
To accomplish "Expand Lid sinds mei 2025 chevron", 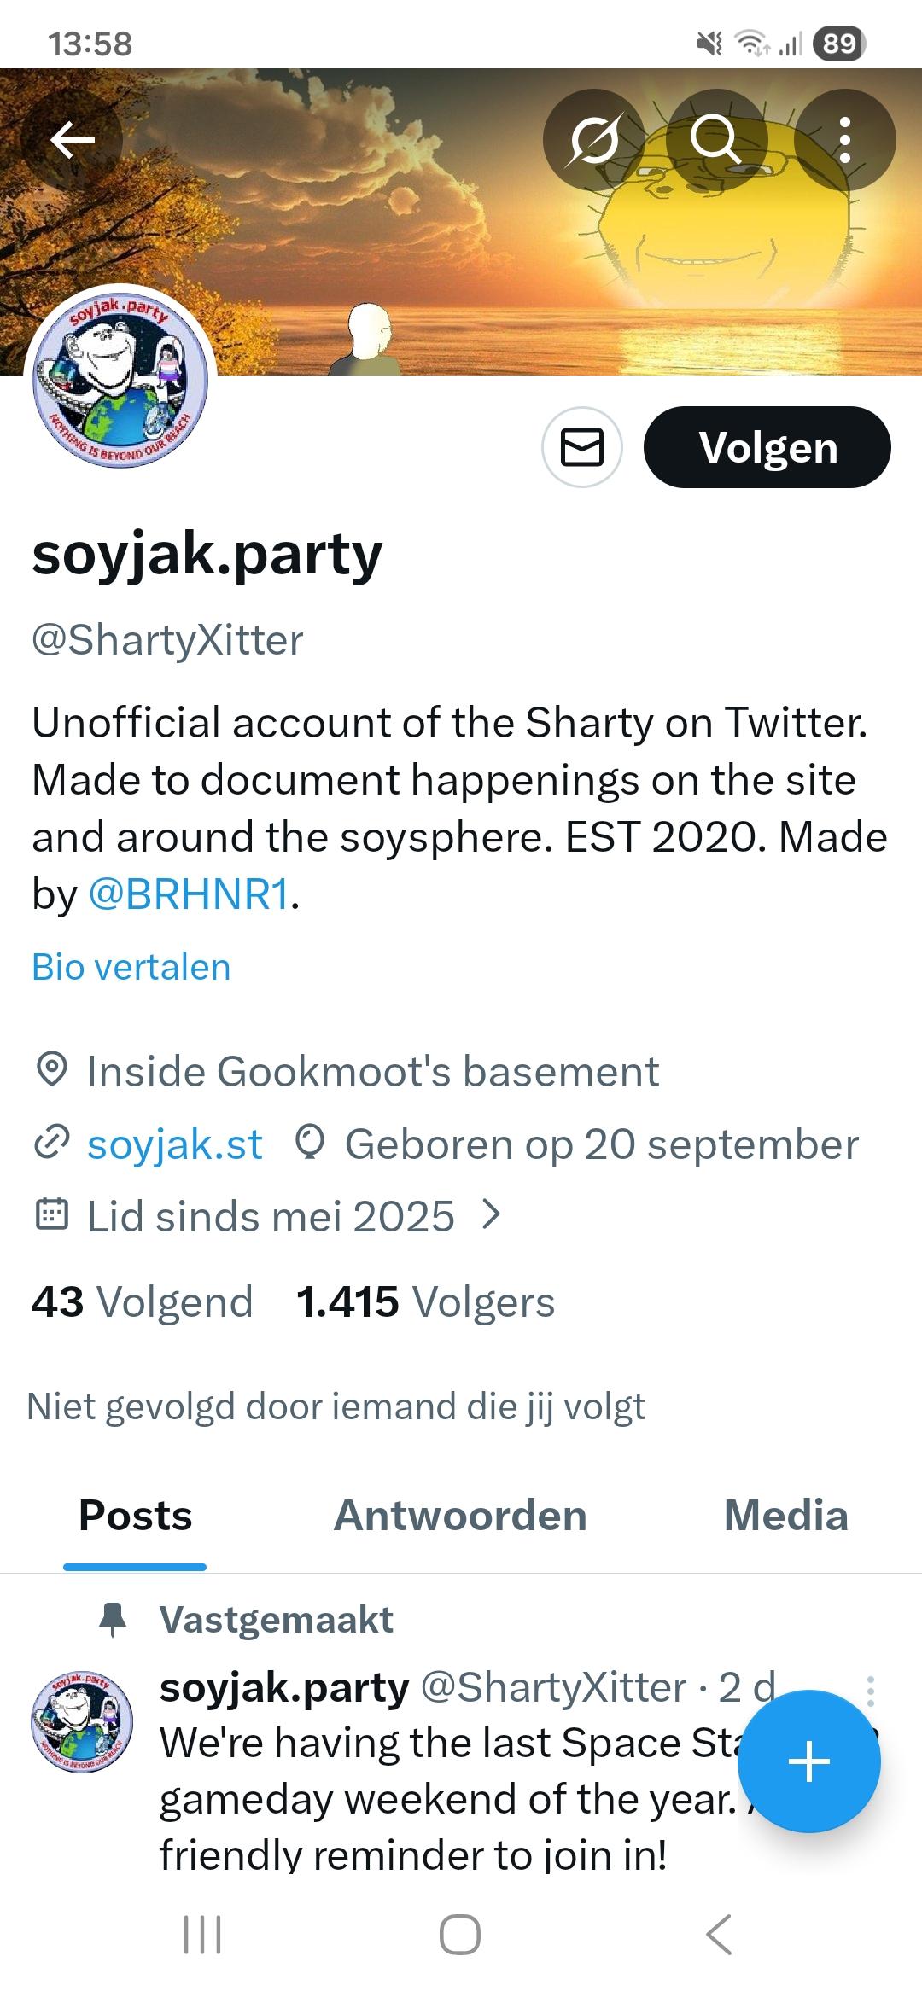I will pyautogui.click(x=490, y=1214).
